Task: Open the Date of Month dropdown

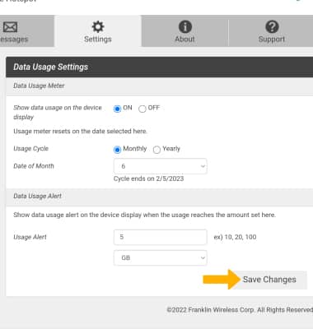Action: [161, 166]
